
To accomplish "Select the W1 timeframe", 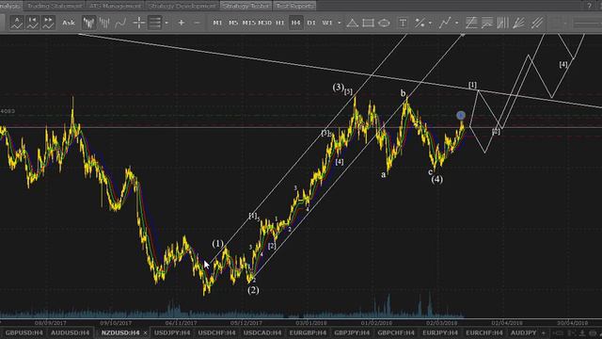I will pos(327,23).
